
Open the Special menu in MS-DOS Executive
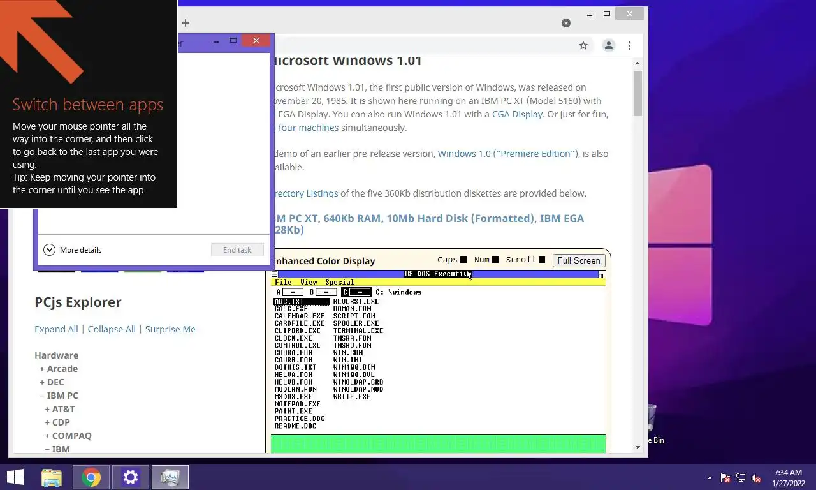(x=340, y=282)
